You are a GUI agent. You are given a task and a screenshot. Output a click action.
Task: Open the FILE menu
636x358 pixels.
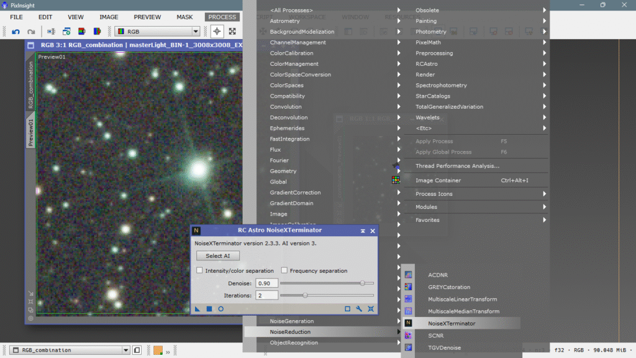(x=16, y=17)
